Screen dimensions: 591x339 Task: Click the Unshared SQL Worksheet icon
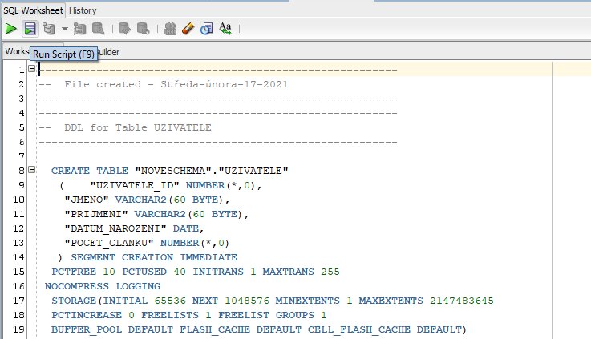point(170,29)
